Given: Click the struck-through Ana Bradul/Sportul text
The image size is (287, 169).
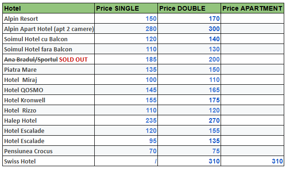Looking at the screenshot, I should point(31,59).
